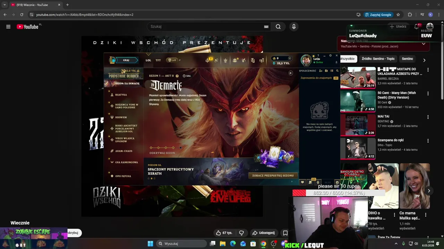This screenshot has height=249, width=444.
Task: Show more filter chips with right arrow
Action: [424, 60]
